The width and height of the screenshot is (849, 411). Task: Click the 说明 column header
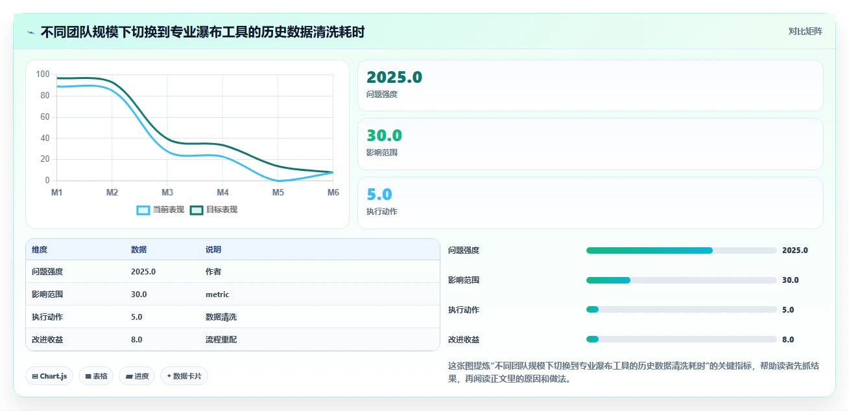pyautogui.click(x=213, y=250)
